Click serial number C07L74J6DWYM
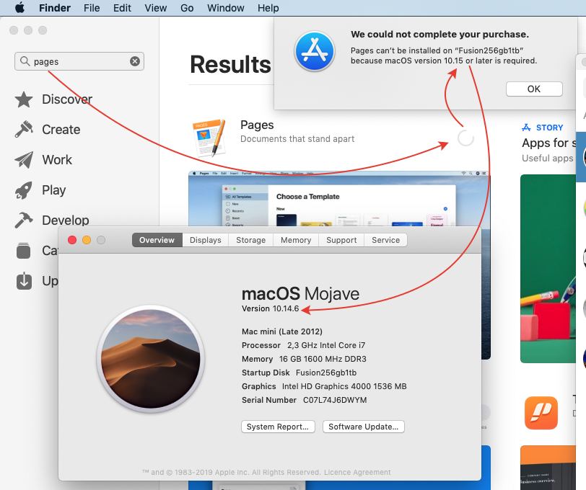 click(x=335, y=400)
